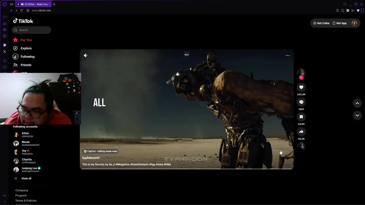Image resolution: width=365 pixels, height=205 pixels.
Task: Mute the TikTok tab audio icon
Action: (22, 4)
